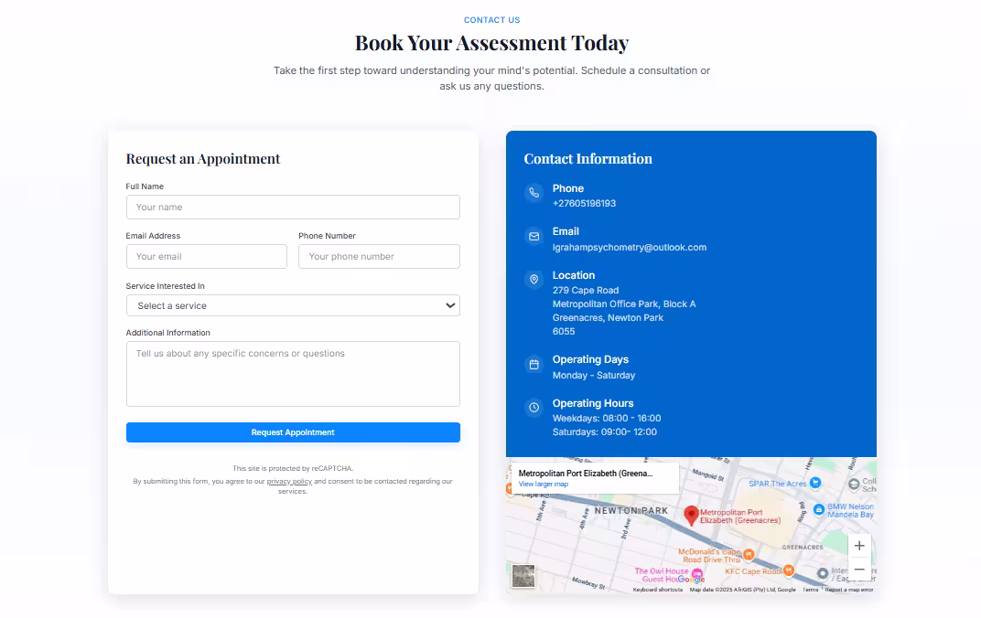Viewport: 981px width, 618px height.
Task: Click the Request Appointment button
Action: click(293, 432)
